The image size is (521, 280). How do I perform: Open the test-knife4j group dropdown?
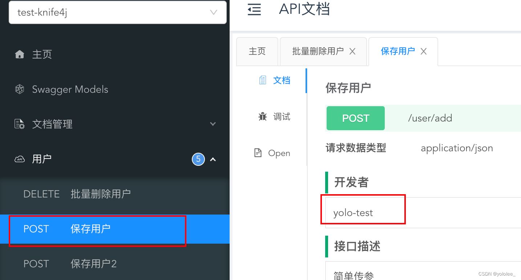click(x=118, y=12)
